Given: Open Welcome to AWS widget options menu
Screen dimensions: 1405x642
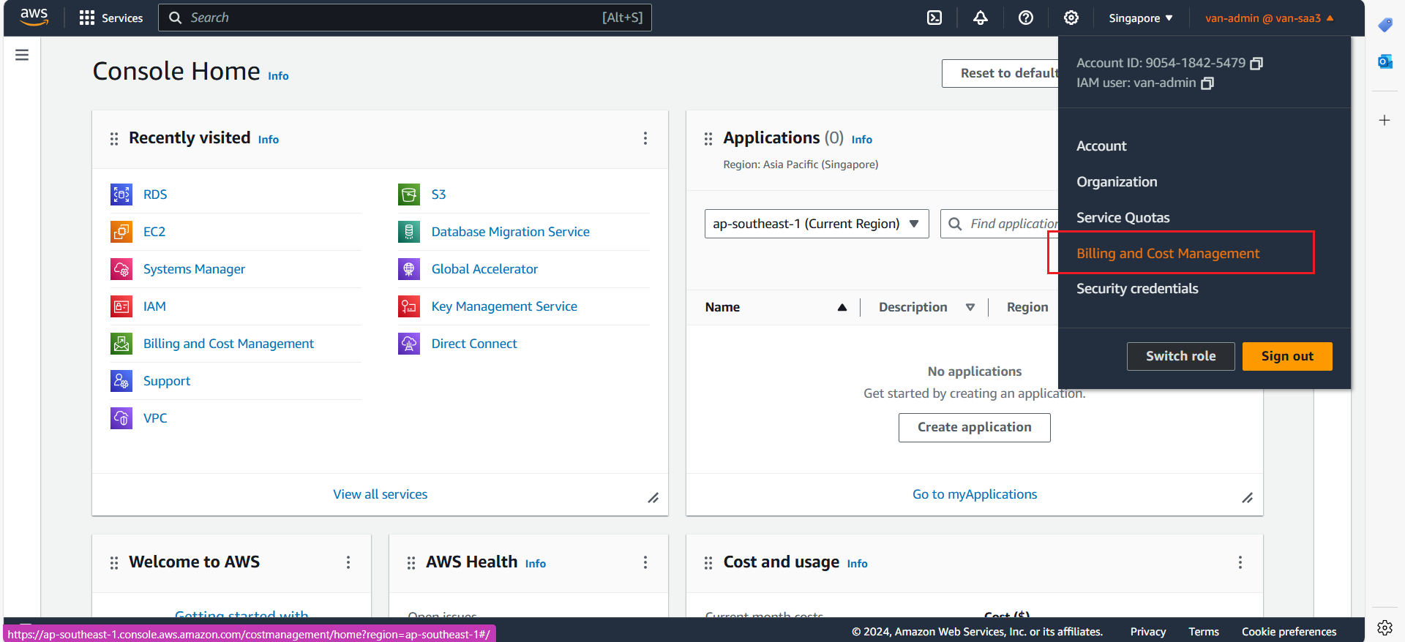Looking at the screenshot, I should click(x=348, y=562).
